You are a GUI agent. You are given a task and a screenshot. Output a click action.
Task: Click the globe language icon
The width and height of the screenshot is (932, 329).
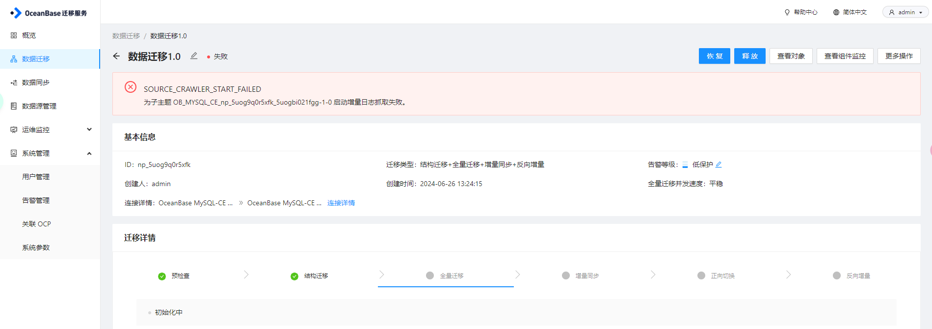click(836, 12)
